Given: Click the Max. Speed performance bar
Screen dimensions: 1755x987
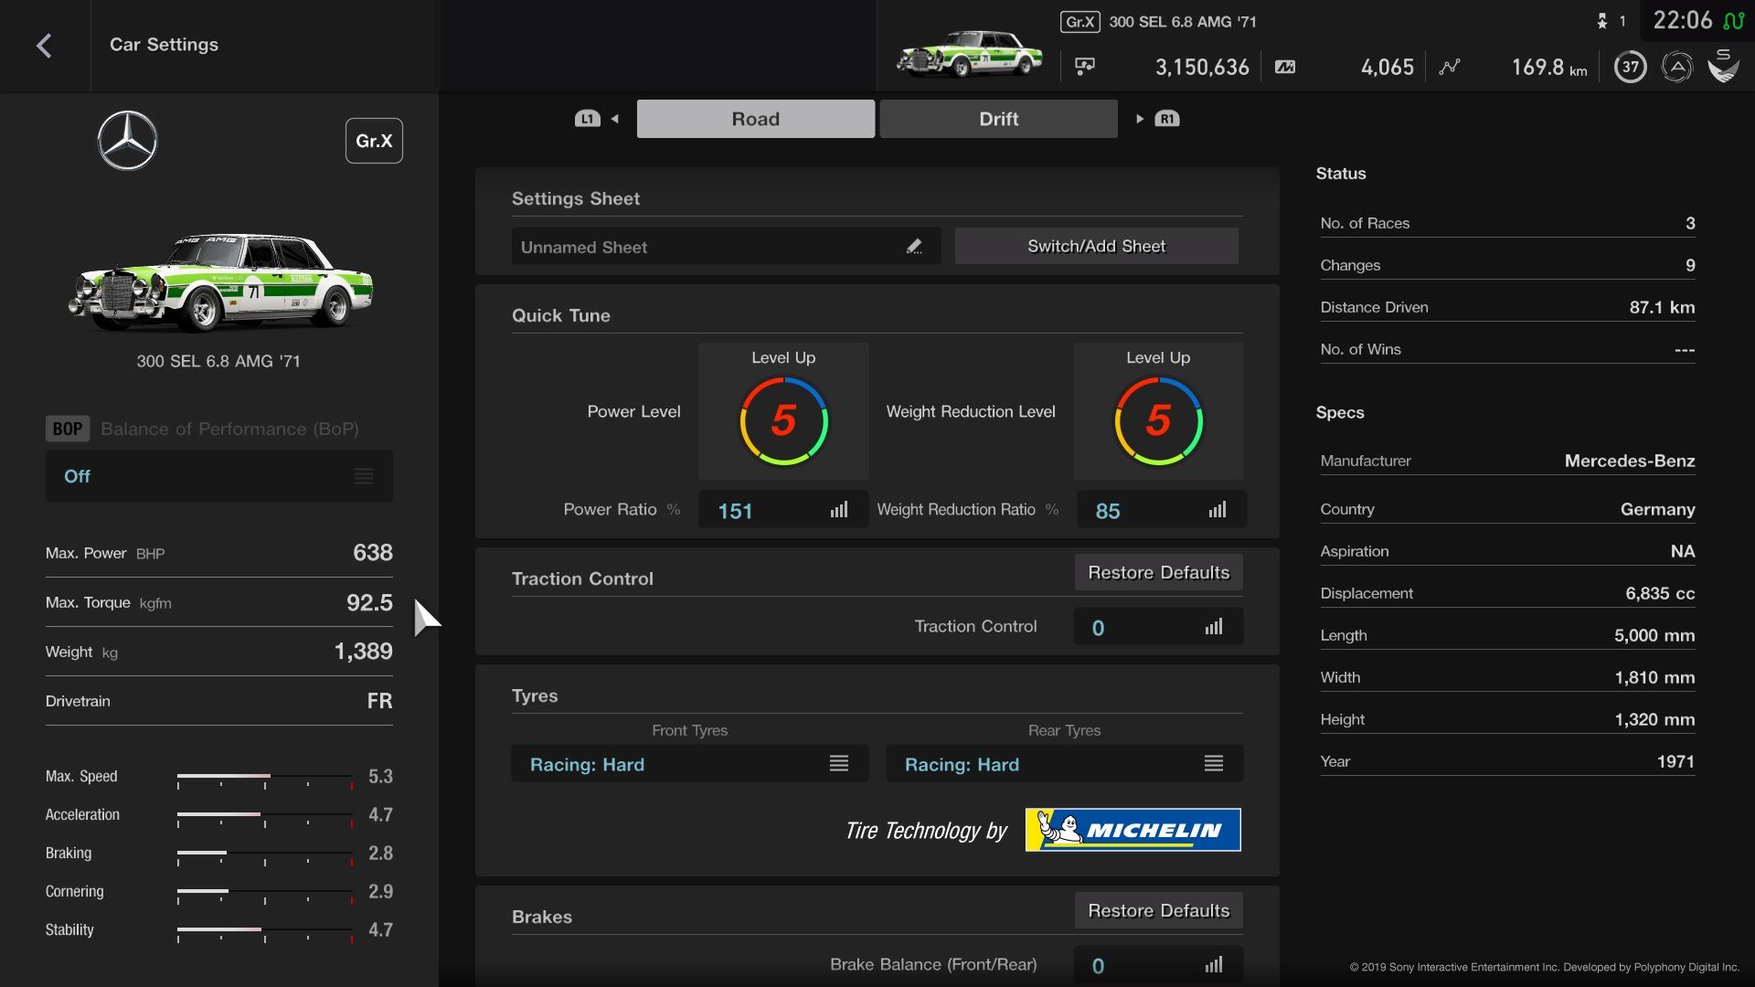Looking at the screenshot, I should point(265,779).
